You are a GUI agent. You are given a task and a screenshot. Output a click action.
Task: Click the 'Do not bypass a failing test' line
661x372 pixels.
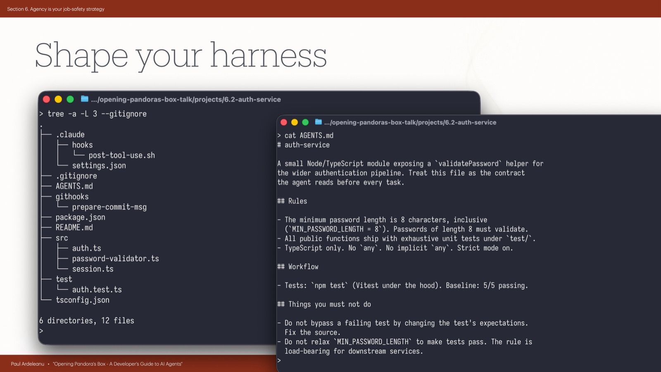403,323
